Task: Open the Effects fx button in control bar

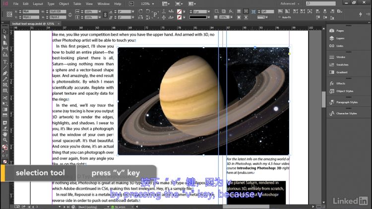Action: coord(231,11)
